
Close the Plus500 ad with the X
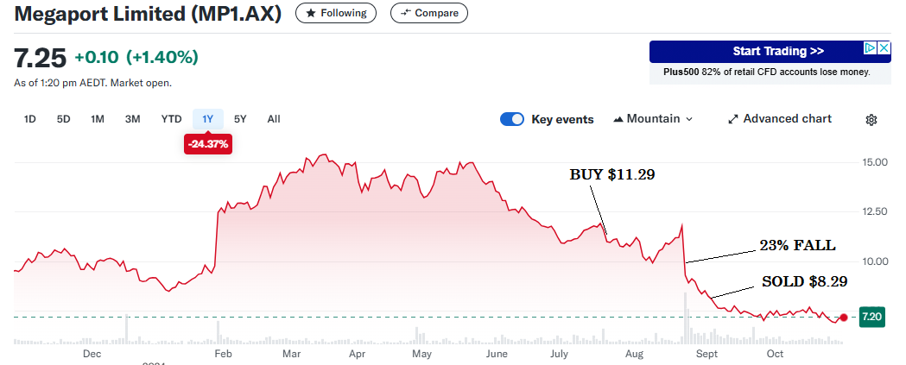(884, 48)
